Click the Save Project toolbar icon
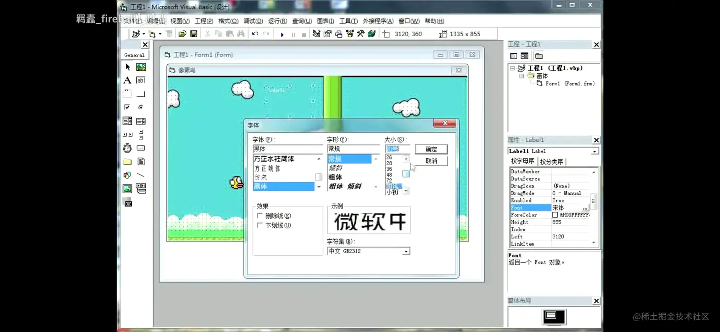The height and width of the screenshot is (332, 720). tap(194, 34)
